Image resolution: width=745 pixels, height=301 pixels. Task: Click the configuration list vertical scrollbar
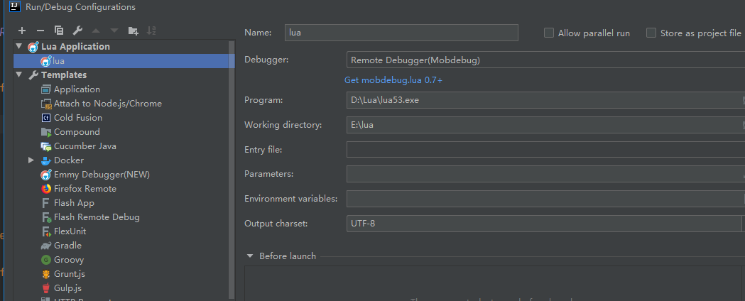[x=231, y=170]
